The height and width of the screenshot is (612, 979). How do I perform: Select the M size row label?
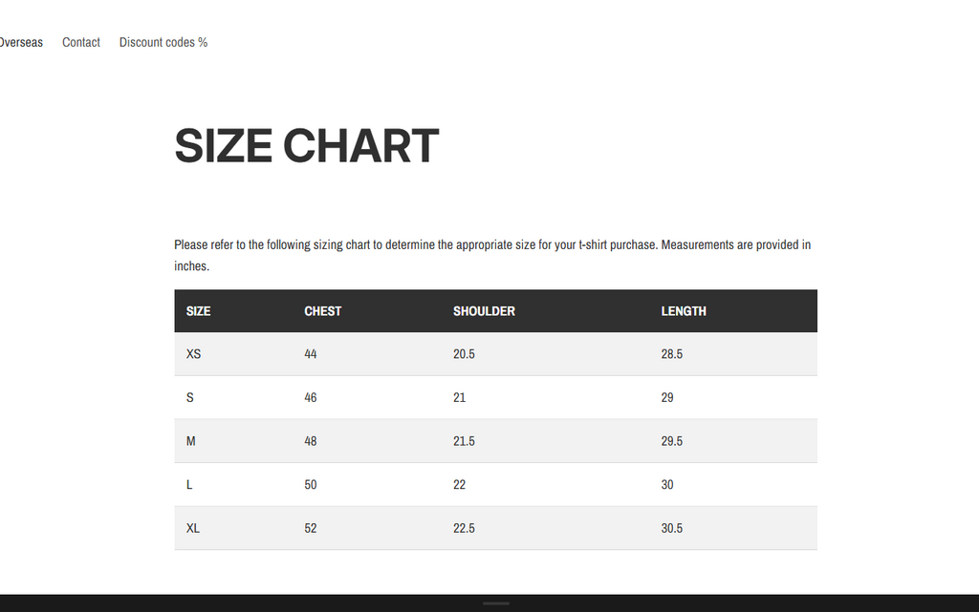(x=191, y=441)
